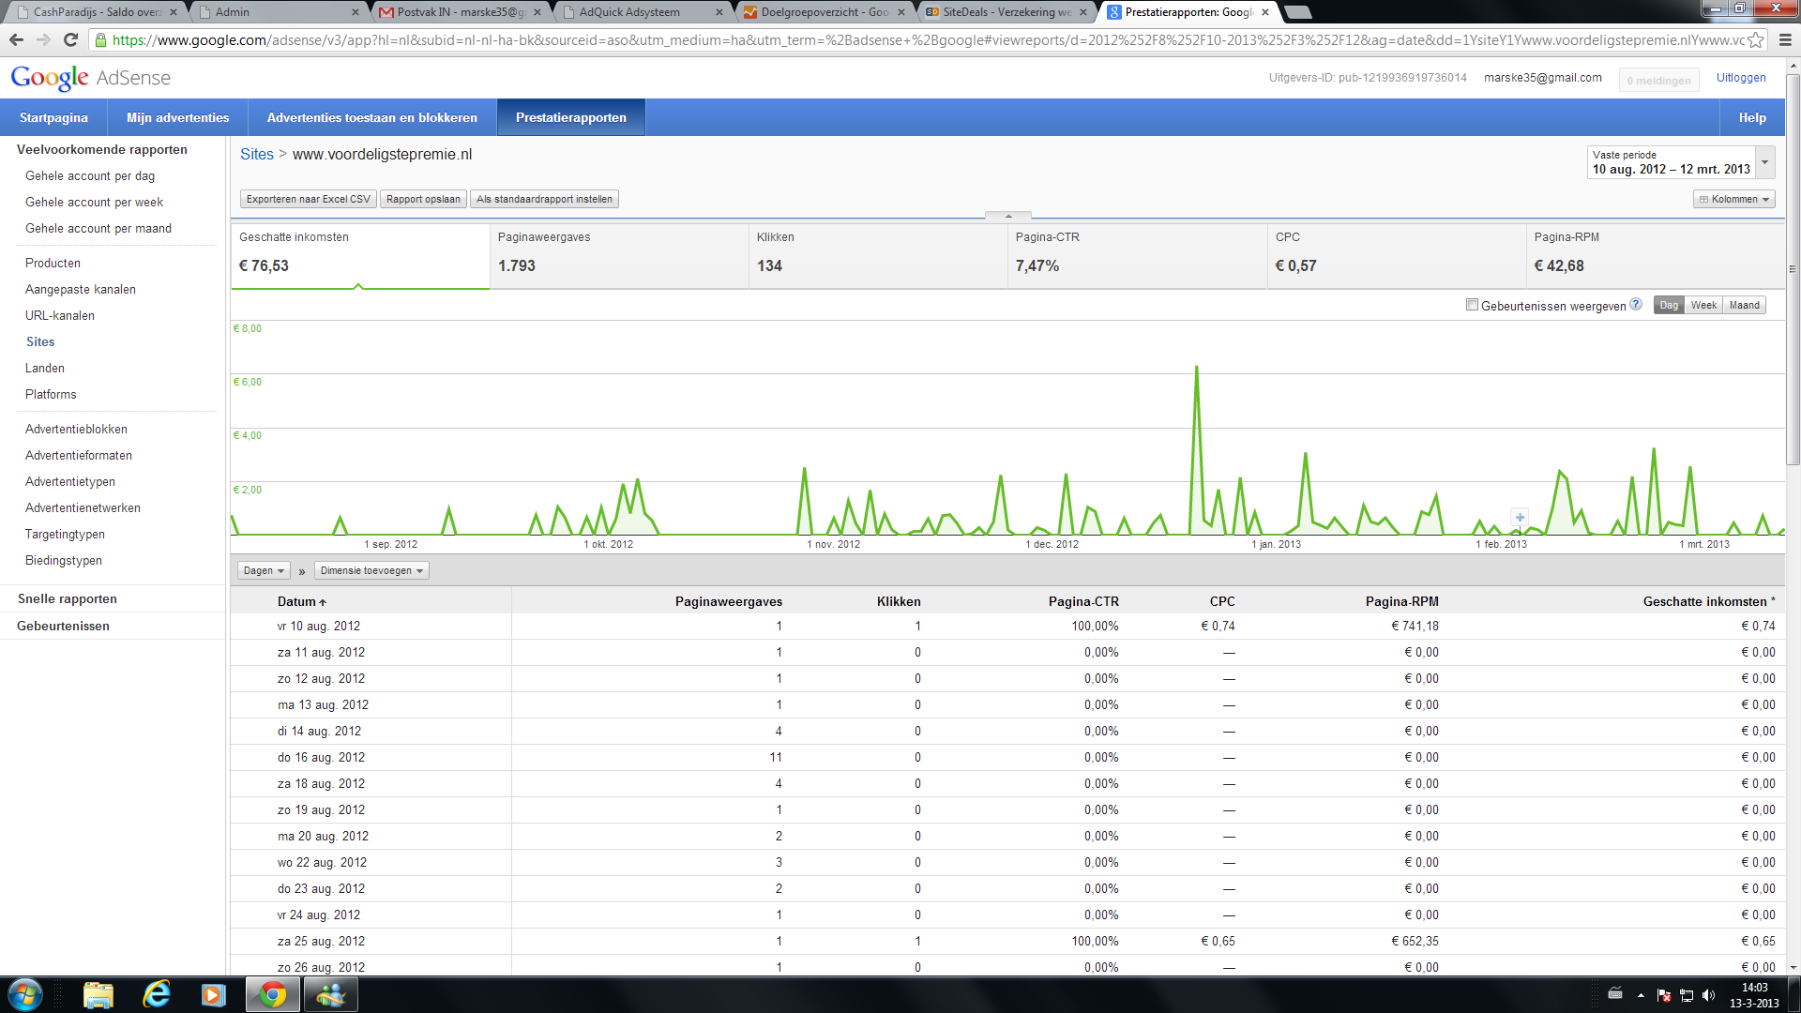Click the SSL padlock icon in address bar
This screenshot has height=1013, width=1801.
point(100,40)
